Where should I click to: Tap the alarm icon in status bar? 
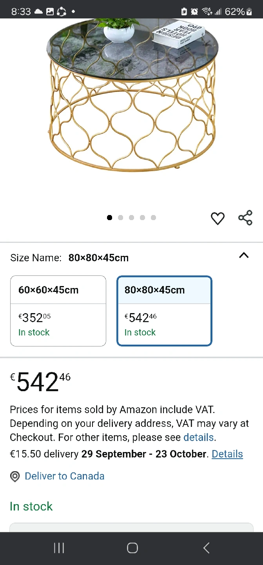tap(194, 11)
